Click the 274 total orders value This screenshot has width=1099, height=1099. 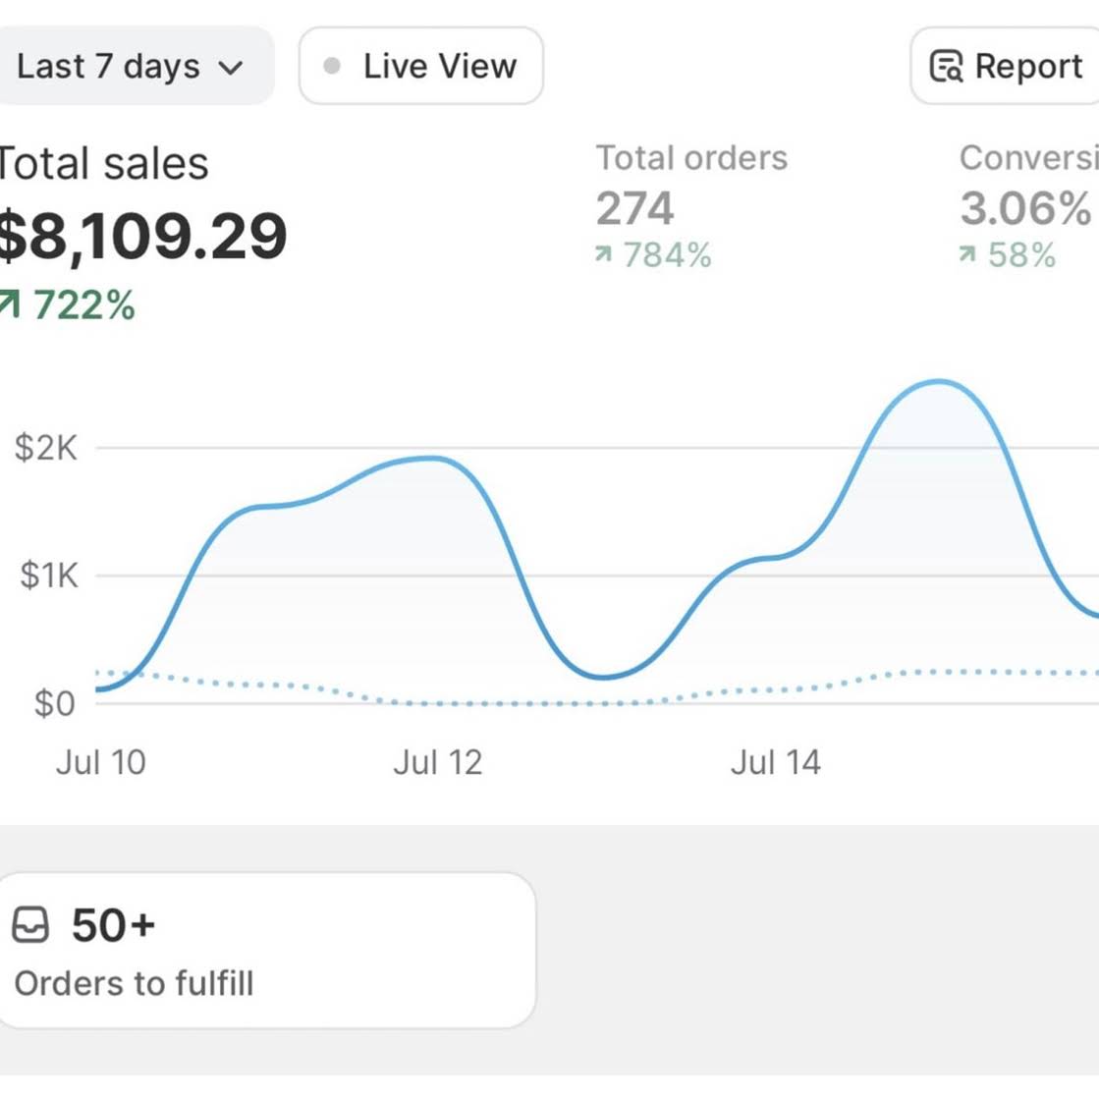pos(635,208)
